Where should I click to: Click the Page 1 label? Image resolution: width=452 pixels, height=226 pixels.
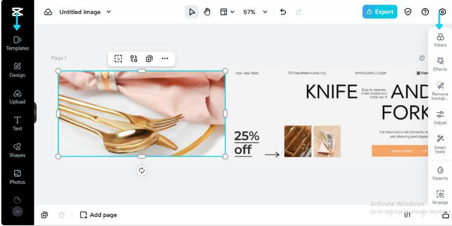(59, 58)
